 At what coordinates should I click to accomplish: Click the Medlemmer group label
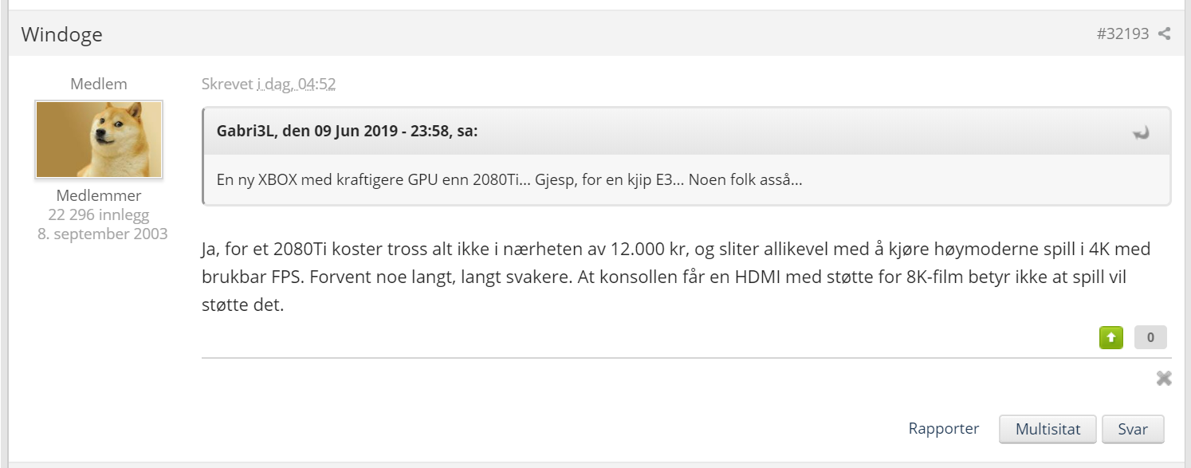(99, 195)
